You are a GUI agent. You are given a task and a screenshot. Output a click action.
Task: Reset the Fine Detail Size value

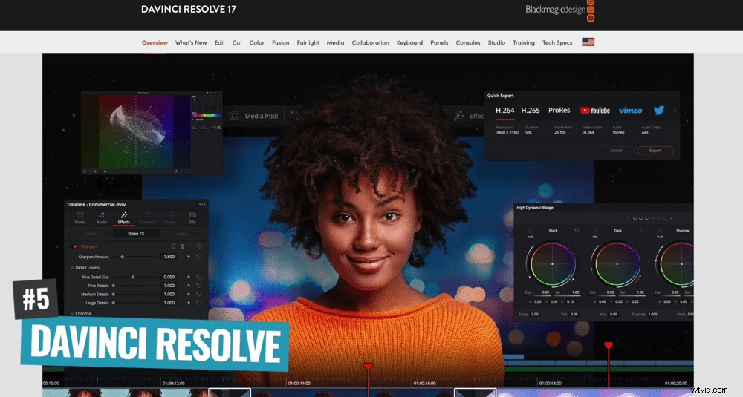[199, 277]
